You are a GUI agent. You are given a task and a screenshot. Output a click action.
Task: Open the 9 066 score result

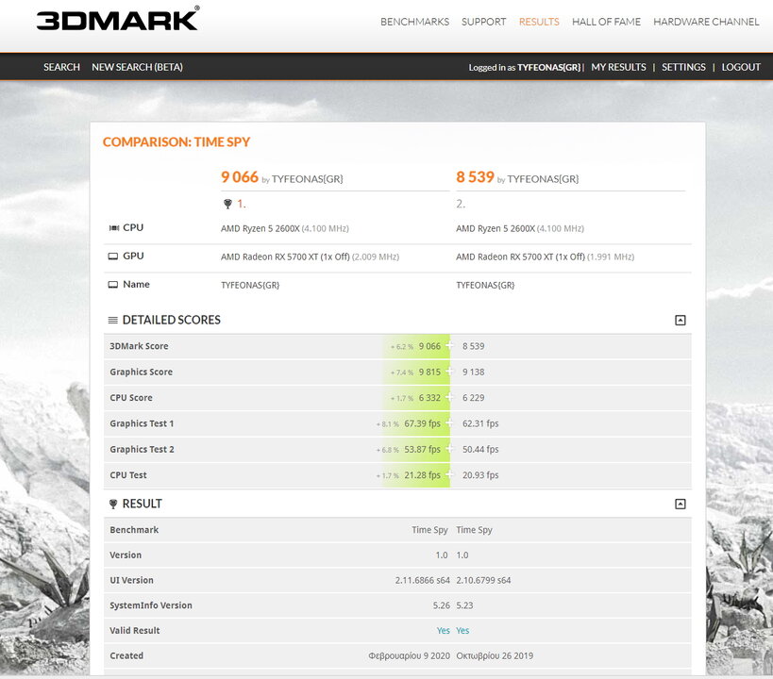240,177
